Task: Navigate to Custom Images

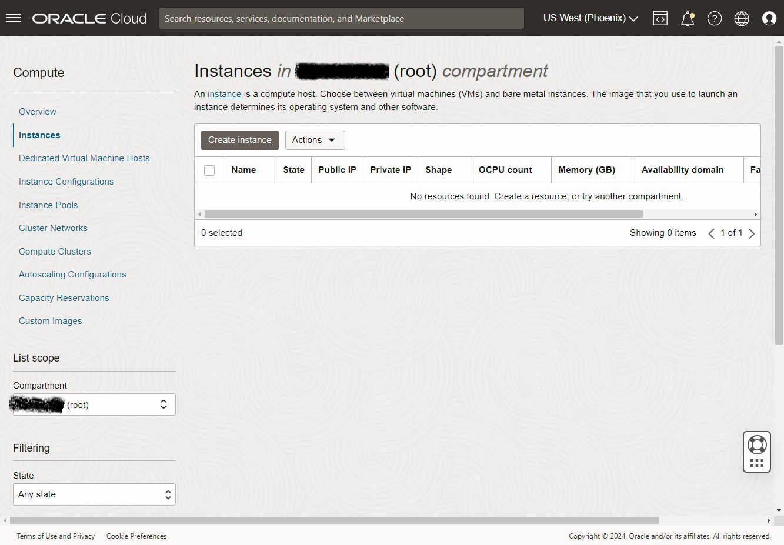Action: (x=50, y=321)
